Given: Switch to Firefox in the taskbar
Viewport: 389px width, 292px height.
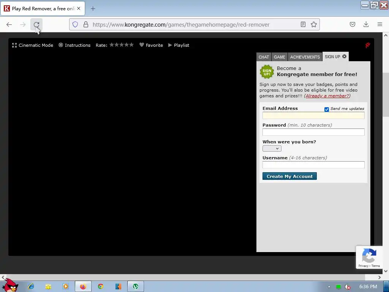Looking at the screenshot, I should coord(83,287).
